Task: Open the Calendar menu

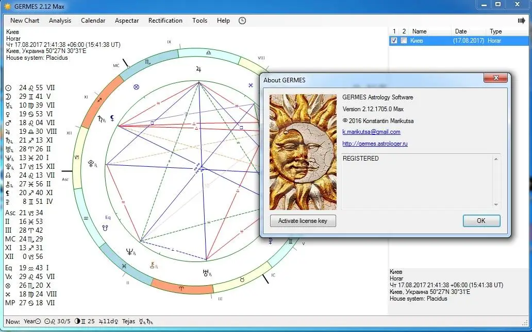Action: (x=93, y=20)
